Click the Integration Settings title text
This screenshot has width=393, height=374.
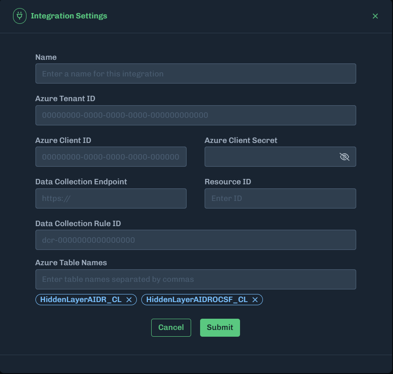69,16
